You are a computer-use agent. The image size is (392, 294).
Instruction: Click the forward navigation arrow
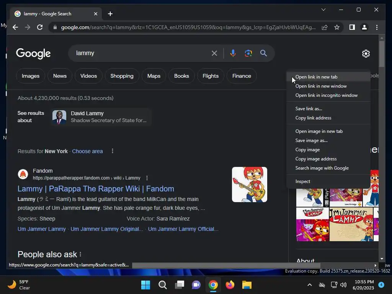click(x=28, y=27)
